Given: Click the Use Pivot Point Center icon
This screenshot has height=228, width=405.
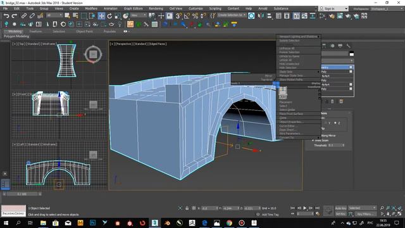Looking at the screenshot, I should (153, 16).
